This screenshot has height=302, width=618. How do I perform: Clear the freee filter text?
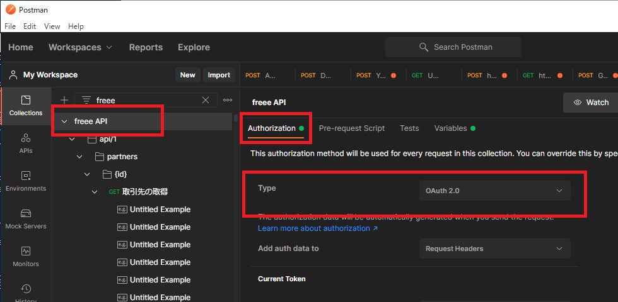[206, 100]
